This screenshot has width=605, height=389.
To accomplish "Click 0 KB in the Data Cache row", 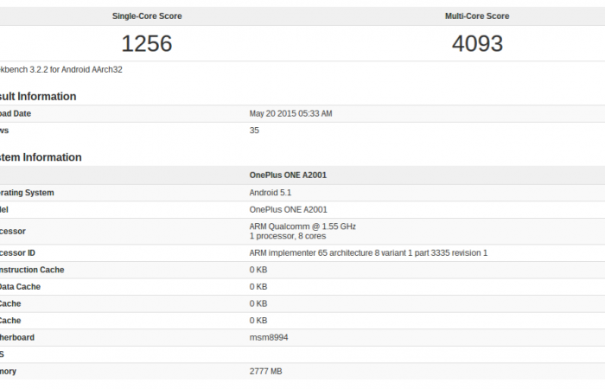I will coord(258,286).
